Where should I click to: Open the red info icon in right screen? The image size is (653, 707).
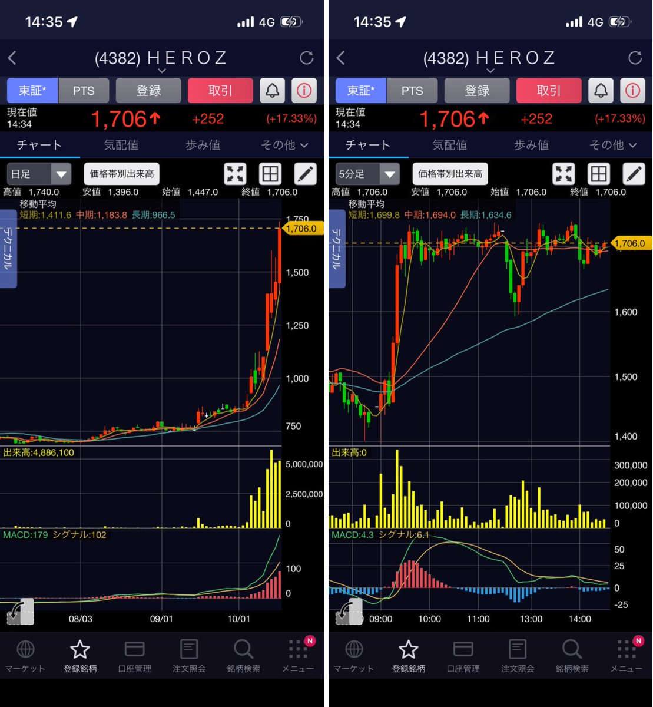click(x=632, y=91)
